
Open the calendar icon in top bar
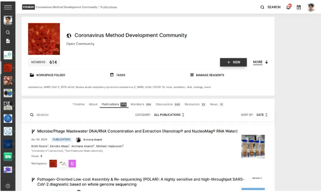pos(299,7)
